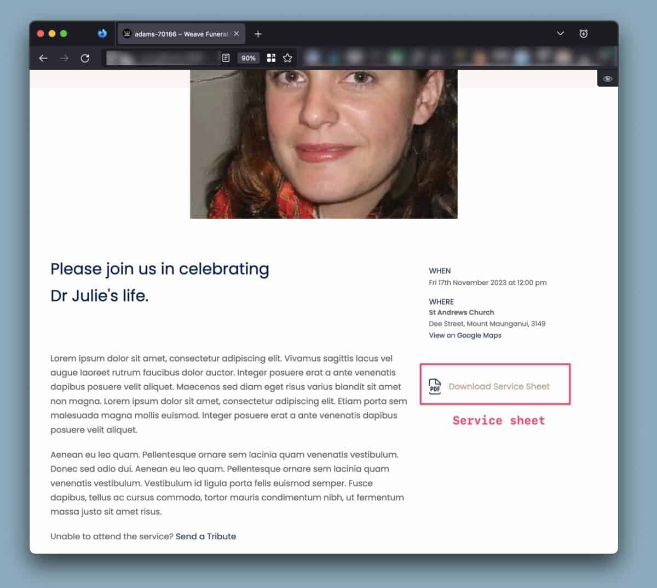Open a new browser tab
Viewport: 657px width, 588px height.
(258, 33)
